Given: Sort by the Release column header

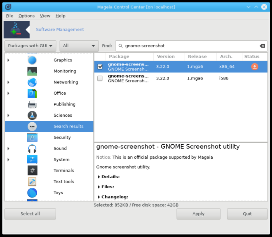Looking at the screenshot, I should 200,56.
